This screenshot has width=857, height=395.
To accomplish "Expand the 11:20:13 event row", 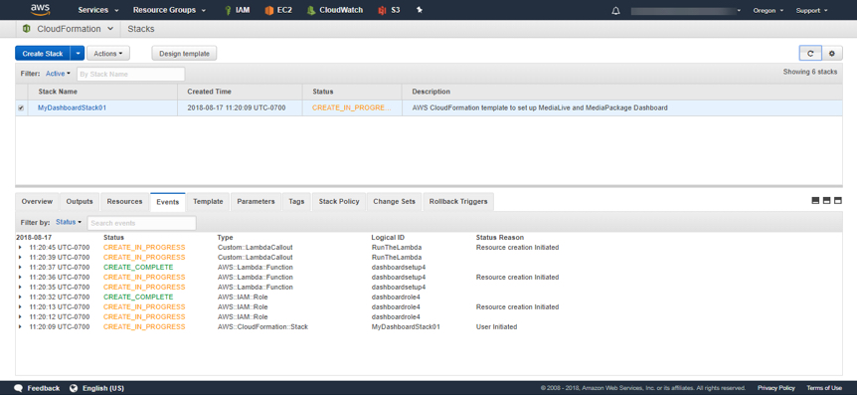I will [x=20, y=306].
